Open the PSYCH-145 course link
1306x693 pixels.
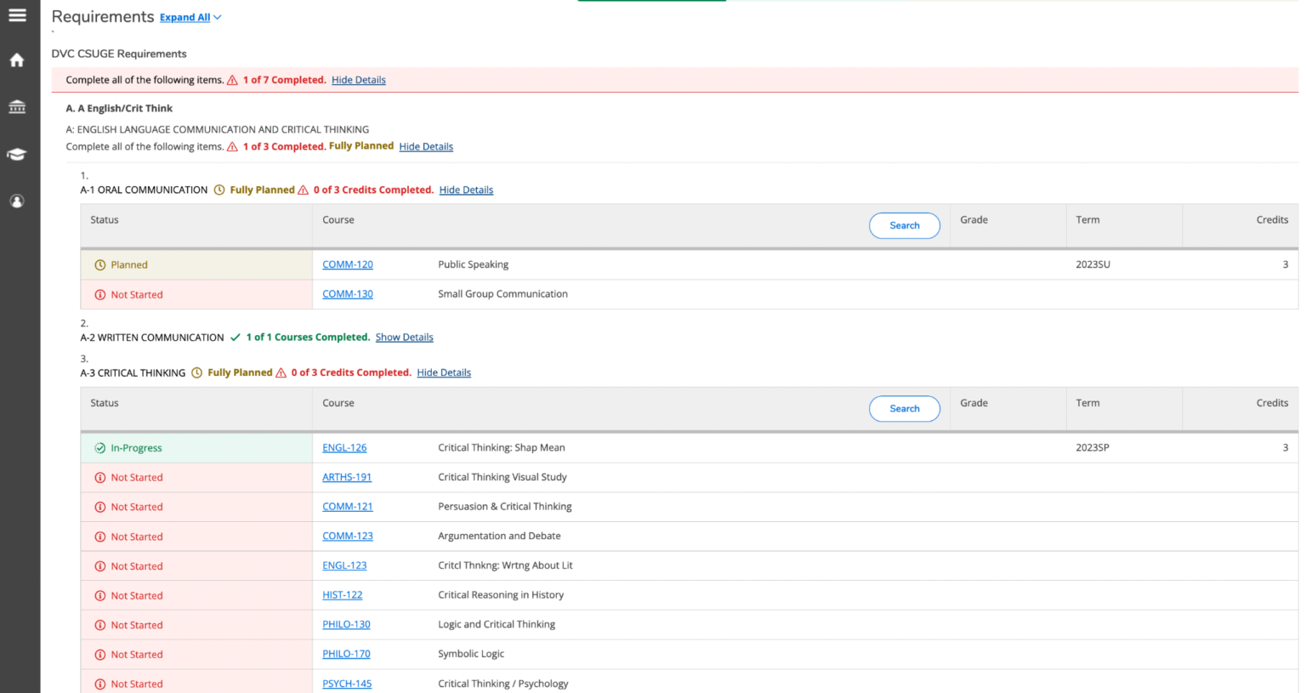click(x=347, y=684)
